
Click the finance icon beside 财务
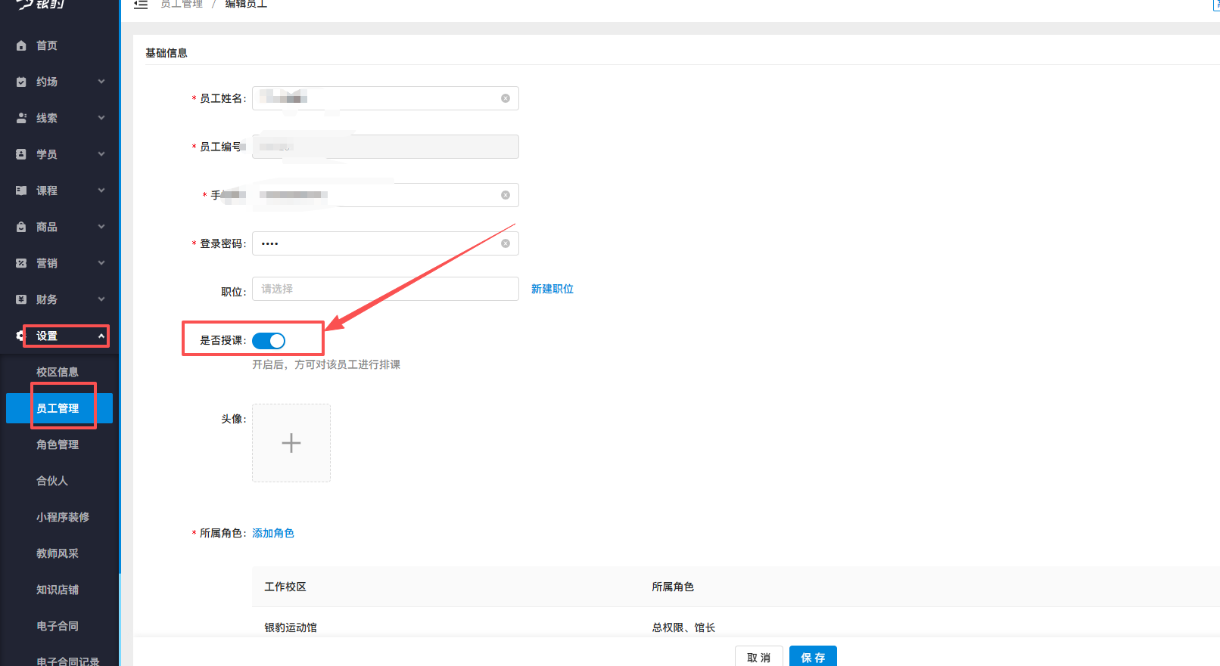click(21, 300)
